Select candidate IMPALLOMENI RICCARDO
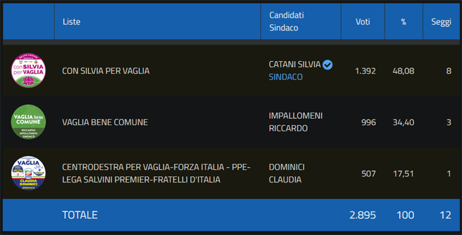The height and width of the screenshot is (235, 462). [296, 122]
